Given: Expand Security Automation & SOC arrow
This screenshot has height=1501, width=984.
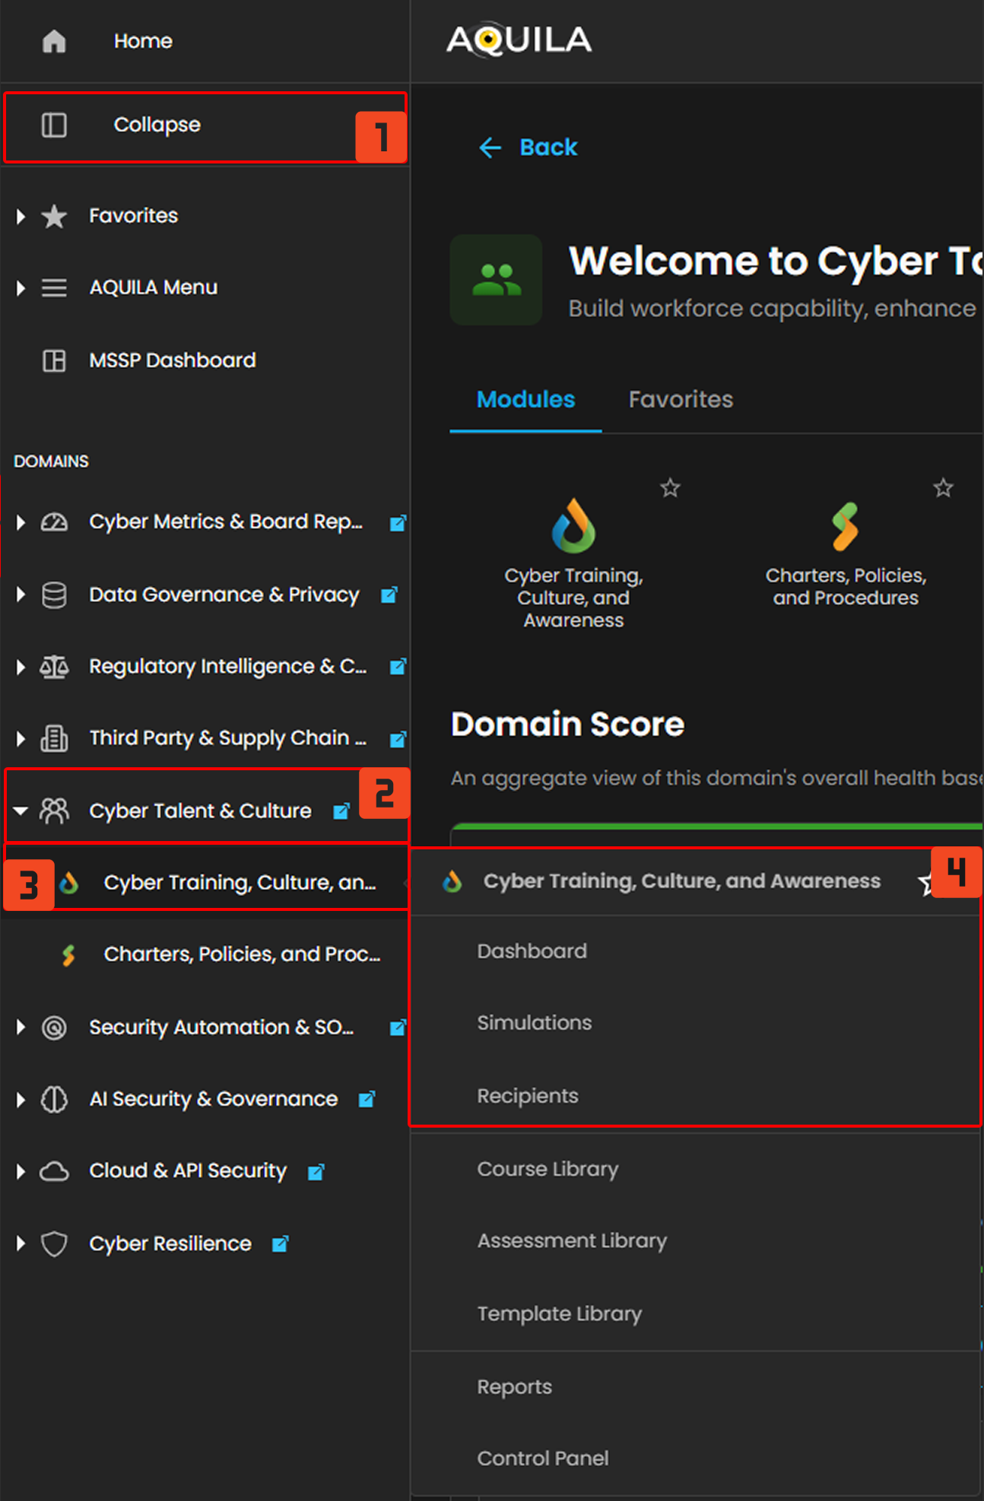Looking at the screenshot, I should point(21,1028).
